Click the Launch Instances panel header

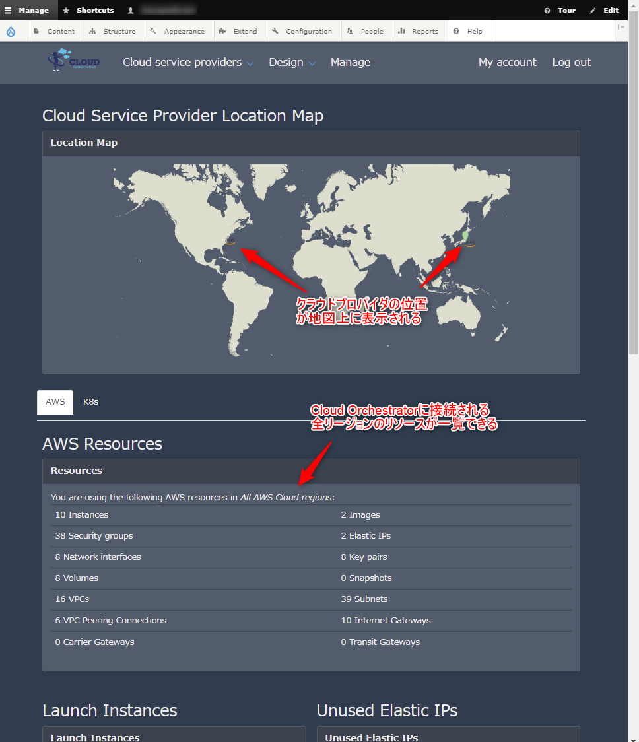(174, 735)
